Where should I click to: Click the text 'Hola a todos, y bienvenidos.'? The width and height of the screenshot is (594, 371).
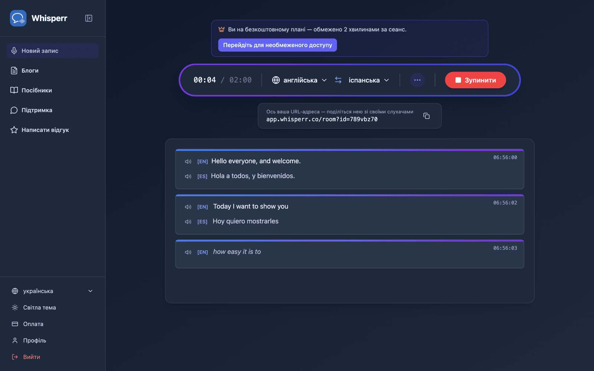pyautogui.click(x=253, y=176)
